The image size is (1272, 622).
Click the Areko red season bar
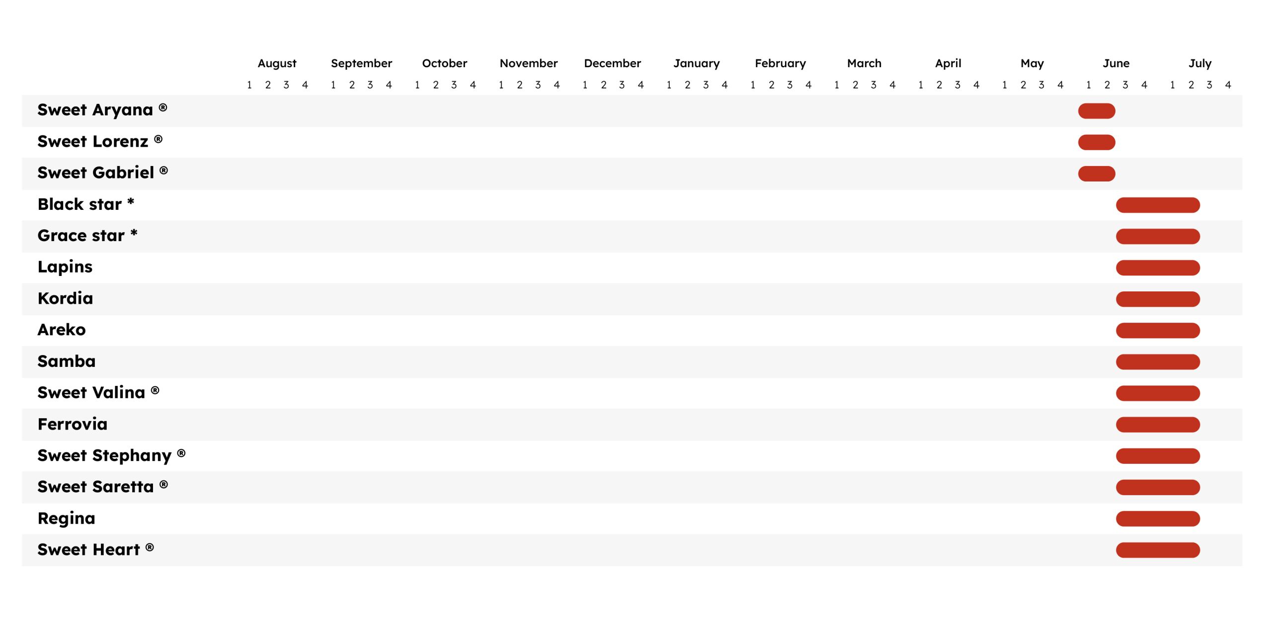point(1157,330)
